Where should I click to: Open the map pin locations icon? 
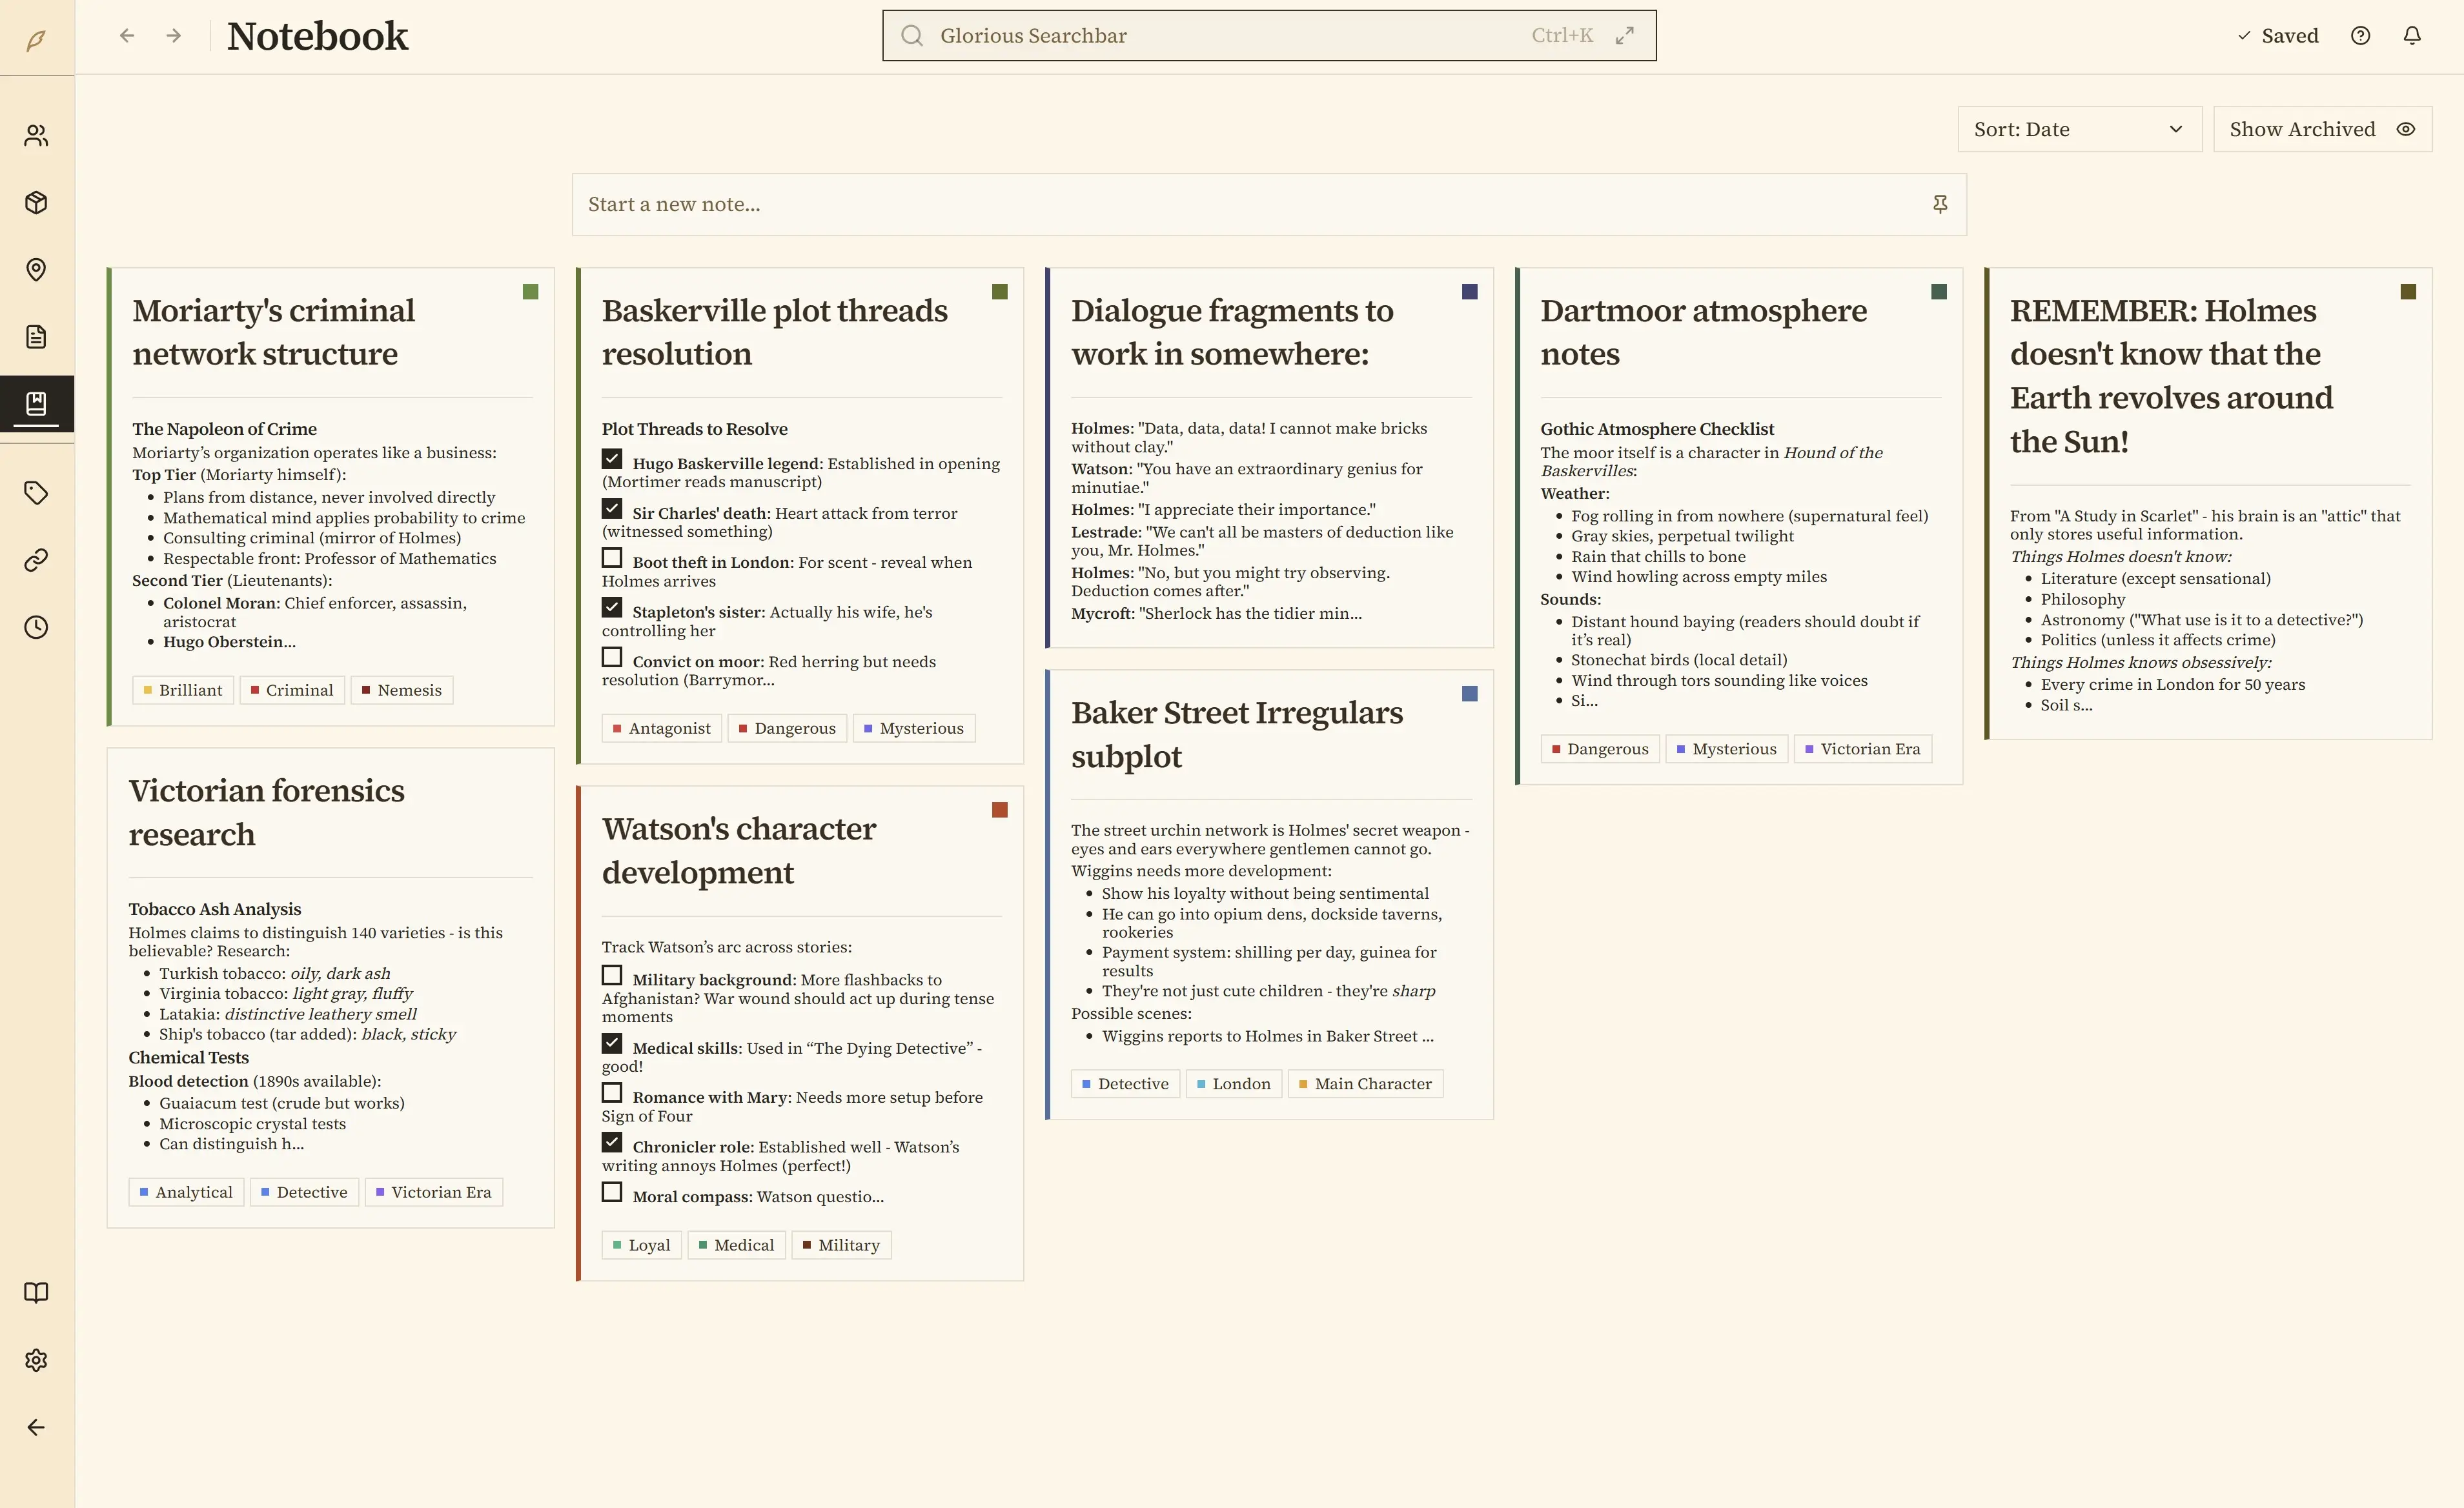(x=36, y=270)
